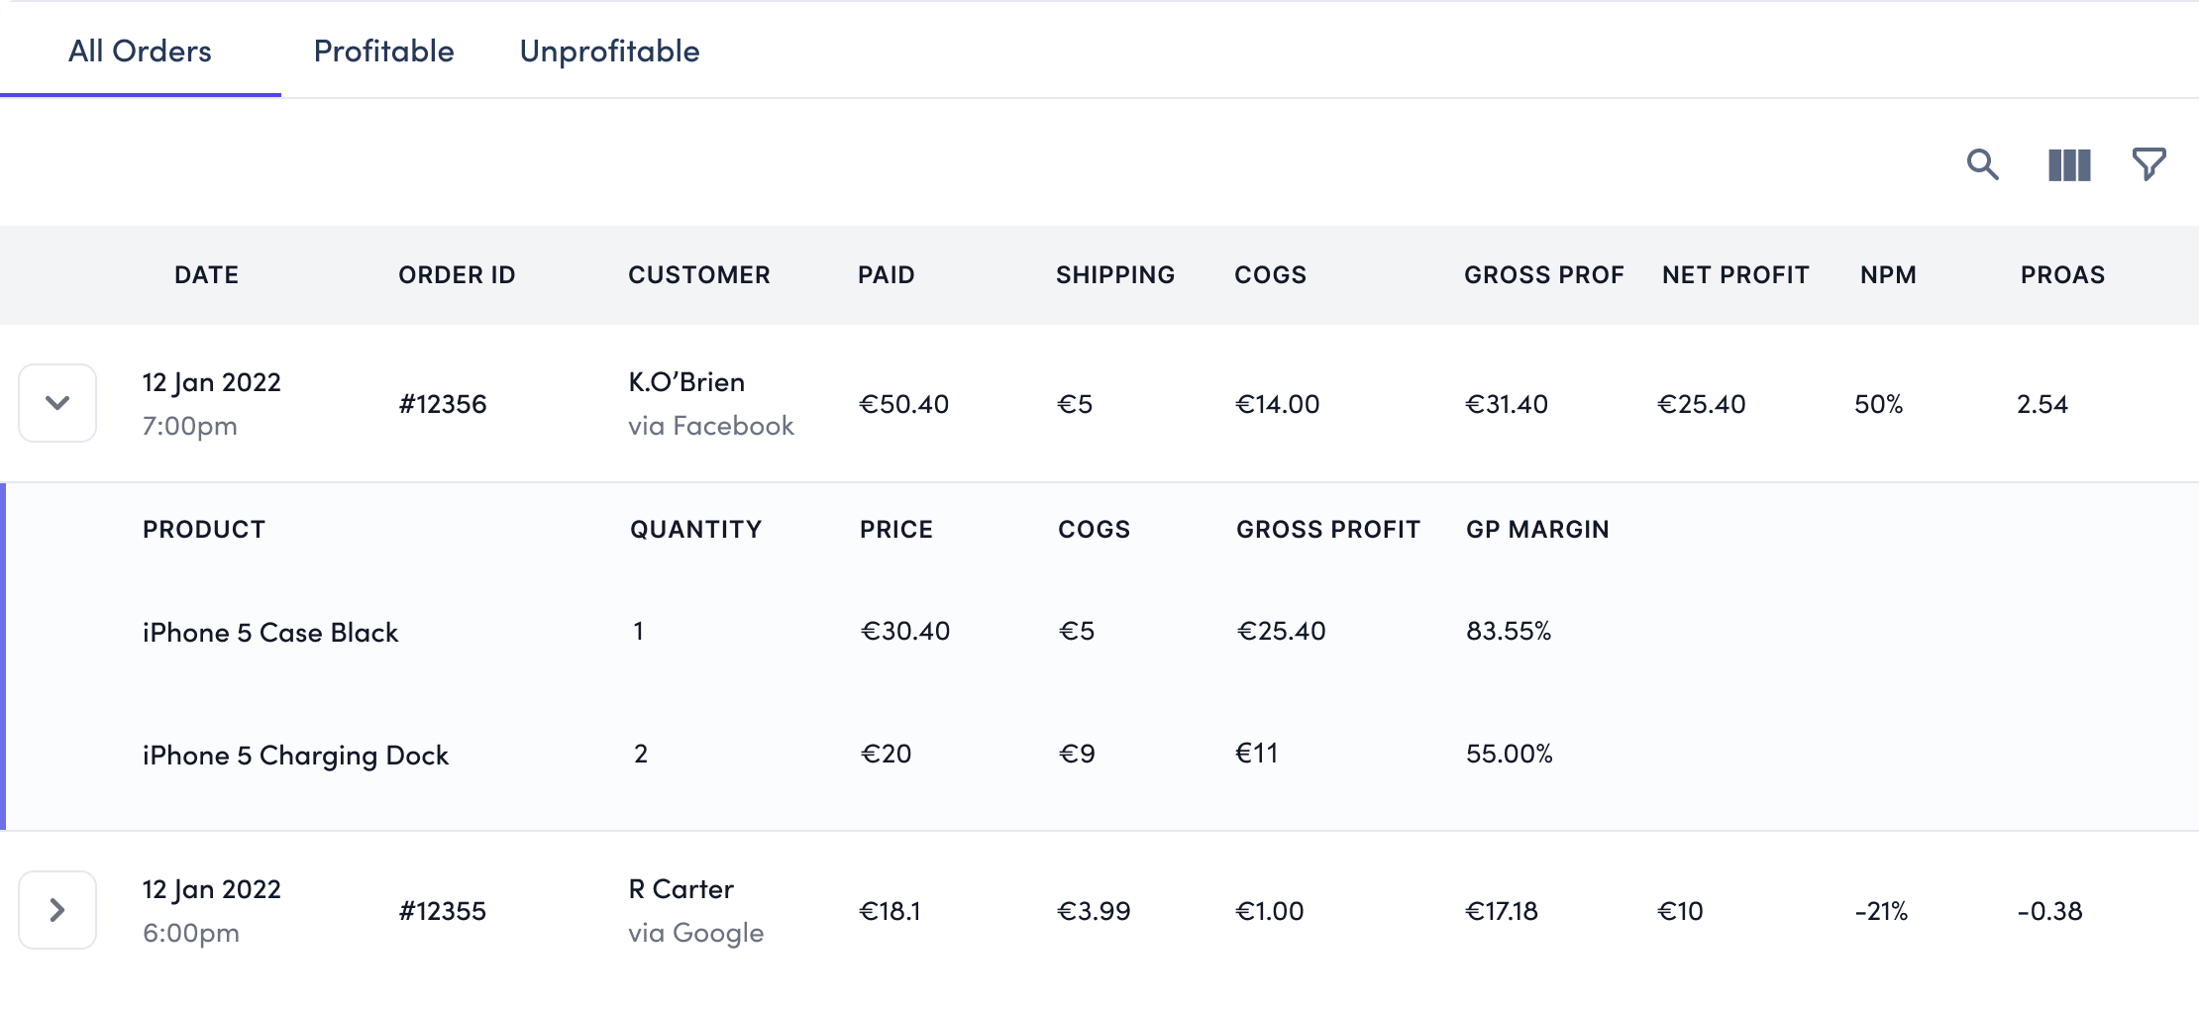Open the filter funnel icon
Screen dimensions: 2199x1014
(2148, 164)
